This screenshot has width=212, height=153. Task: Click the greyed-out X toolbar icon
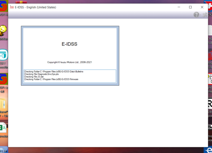coord(205,15)
